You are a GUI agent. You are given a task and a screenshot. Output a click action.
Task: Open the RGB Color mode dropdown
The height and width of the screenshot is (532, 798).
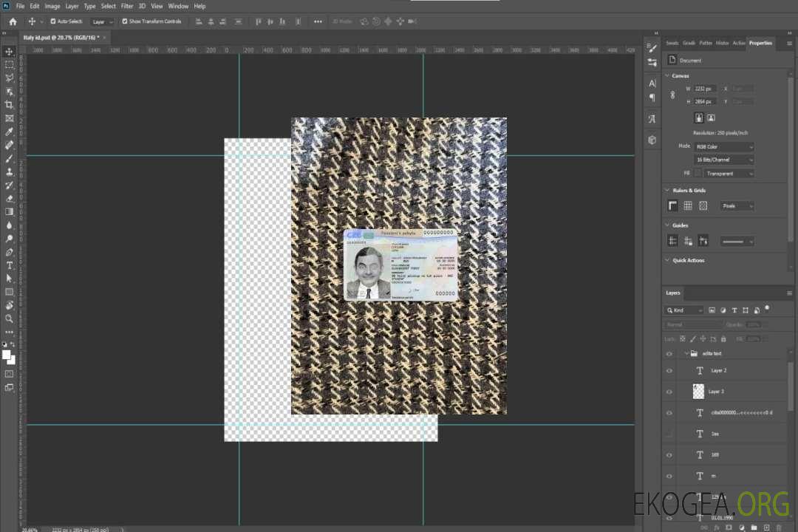click(x=724, y=146)
